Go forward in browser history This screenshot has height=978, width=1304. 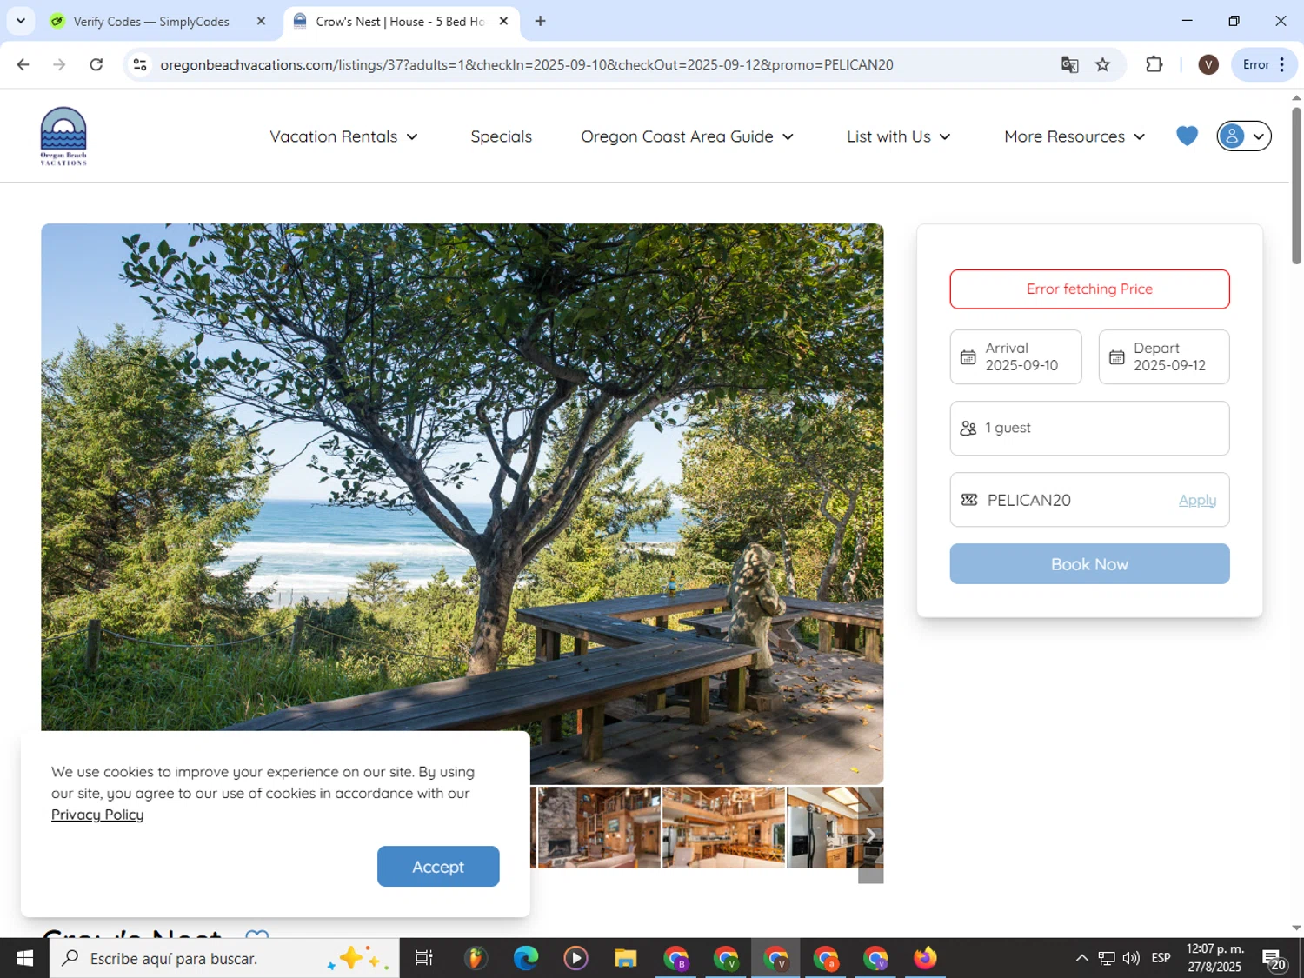click(59, 64)
